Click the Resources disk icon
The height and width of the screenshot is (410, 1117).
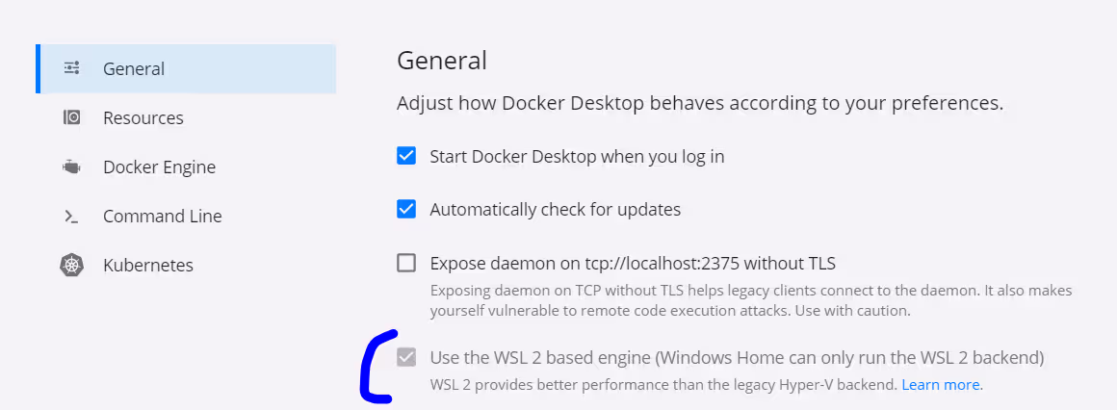point(71,117)
